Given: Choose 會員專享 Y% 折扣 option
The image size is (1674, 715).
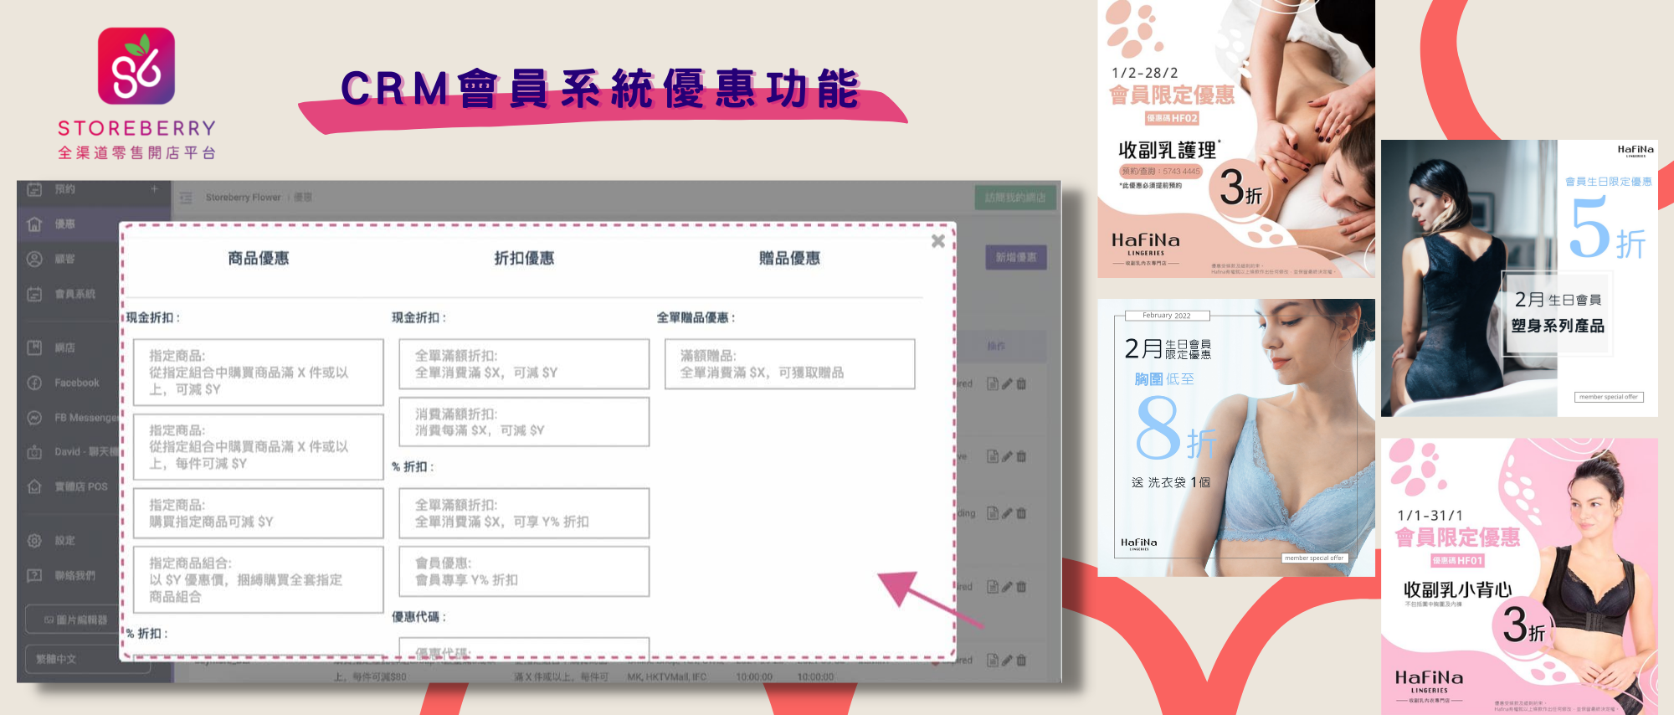Looking at the screenshot, I should point(524,571).
